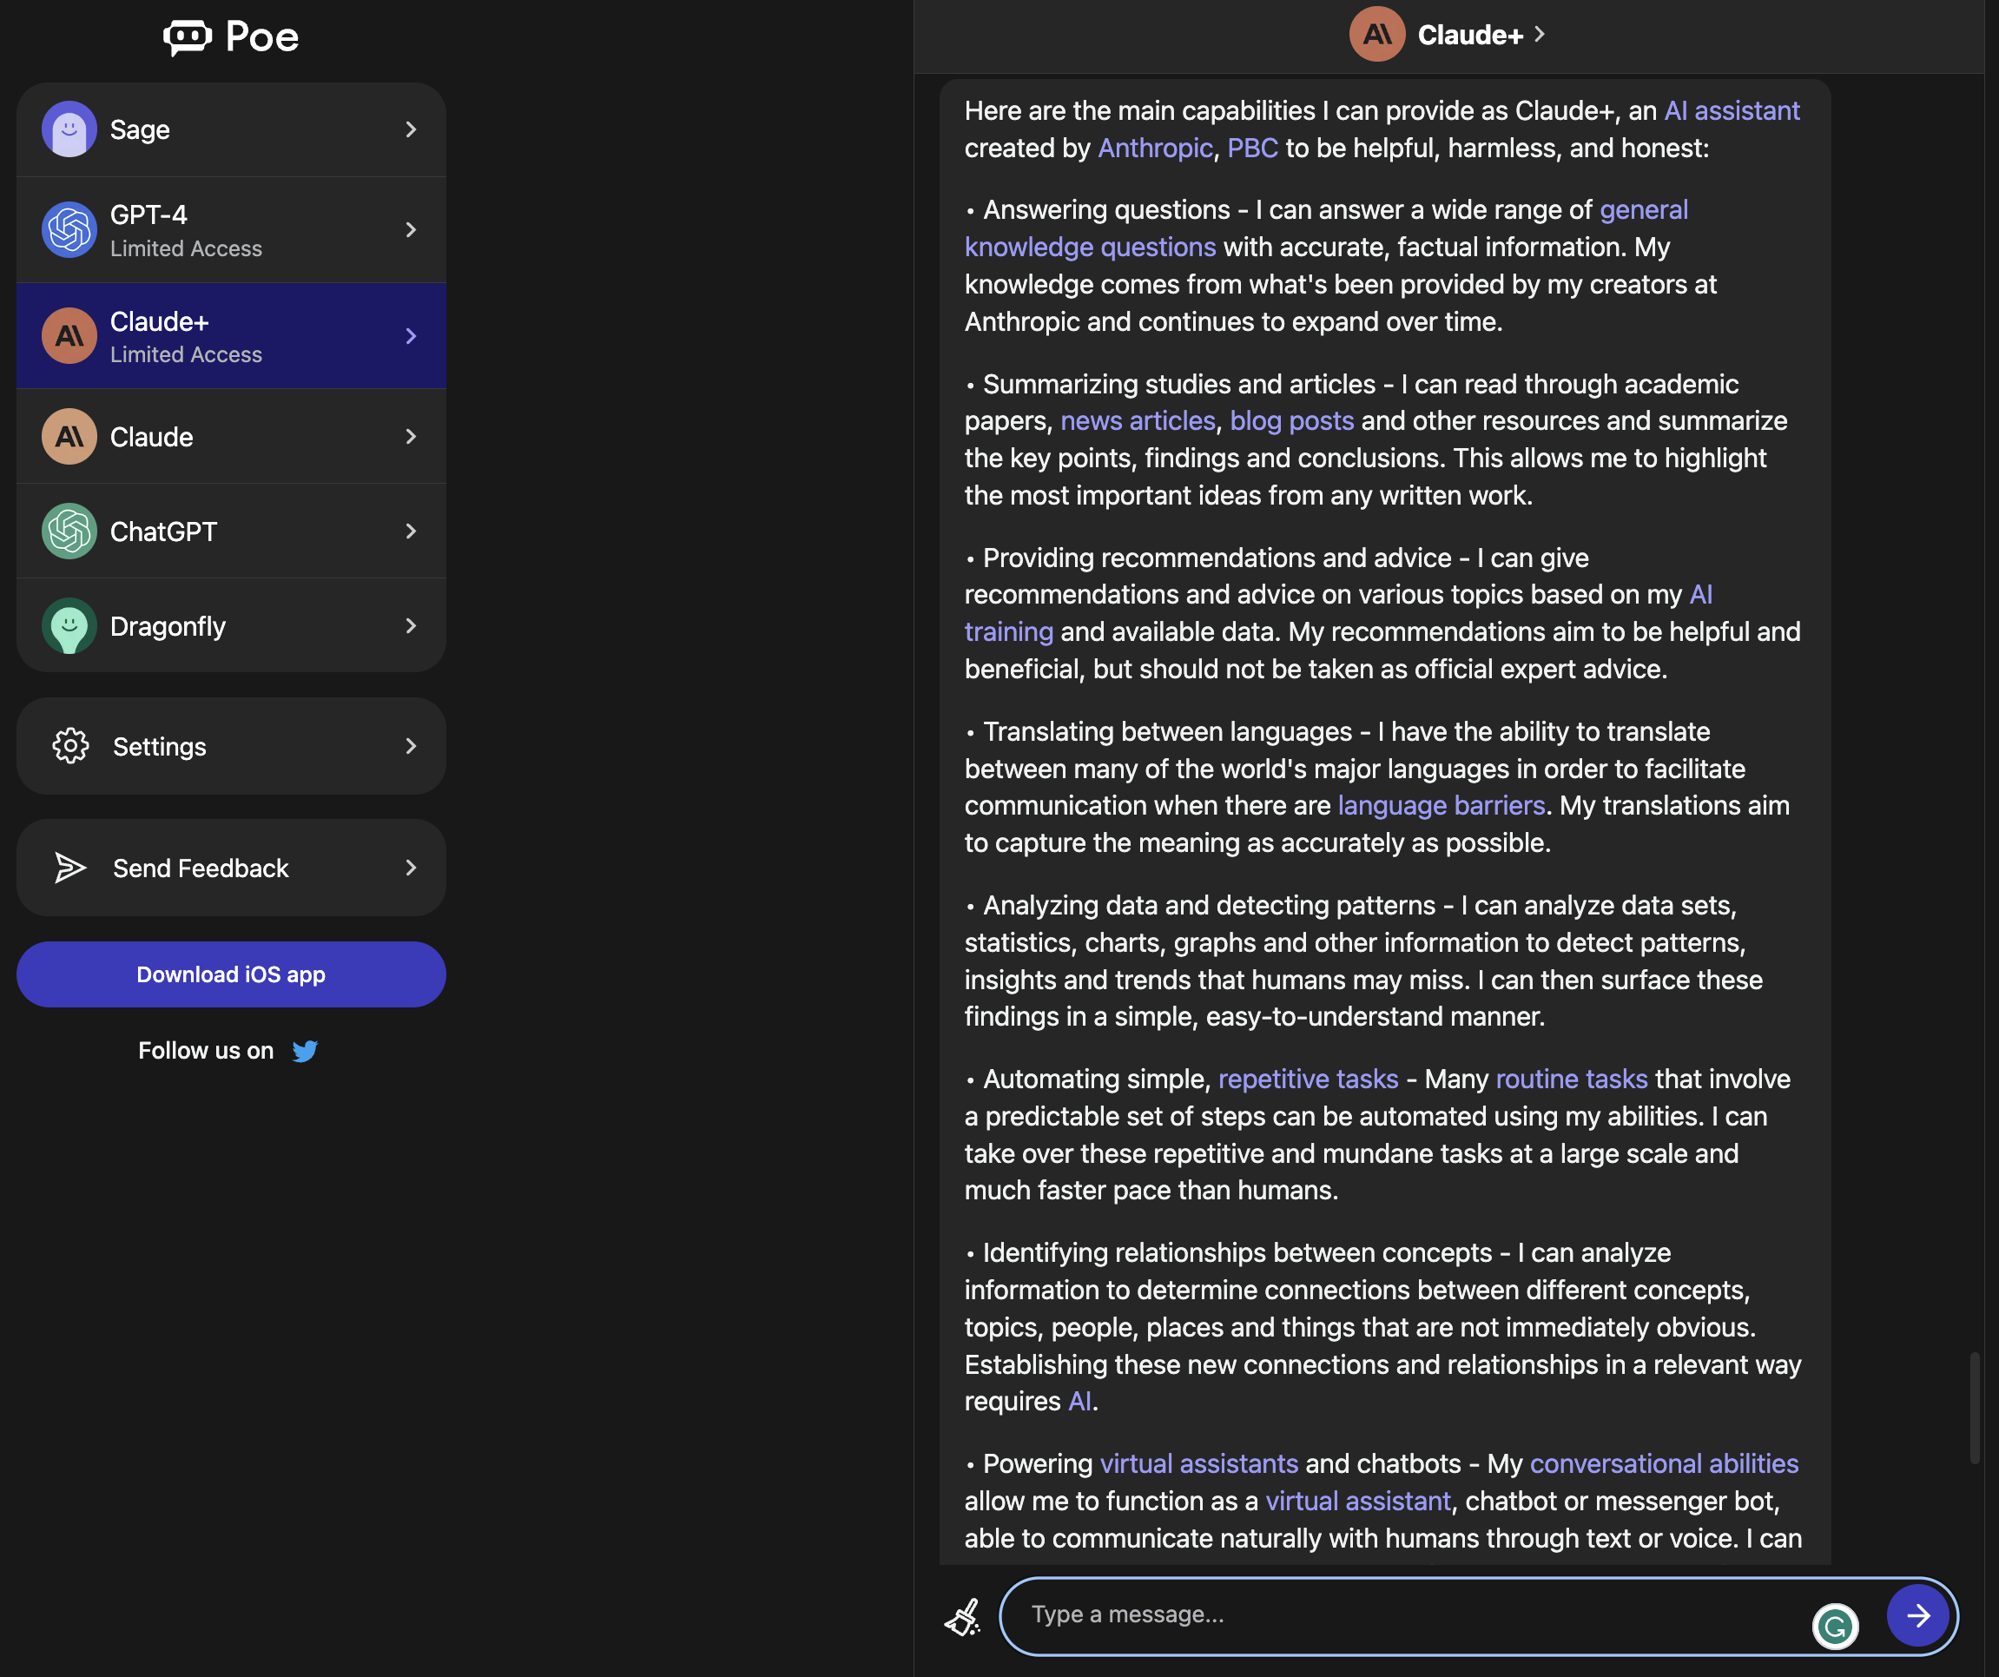The image size is (1999, 1677).
Task: Click the Follow us on link
Action: (207, 1051)
